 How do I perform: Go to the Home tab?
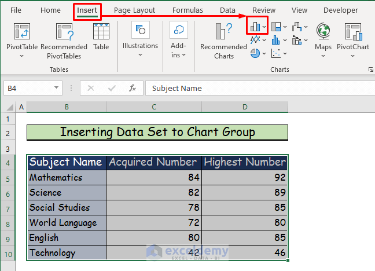[x=50, y=10]
